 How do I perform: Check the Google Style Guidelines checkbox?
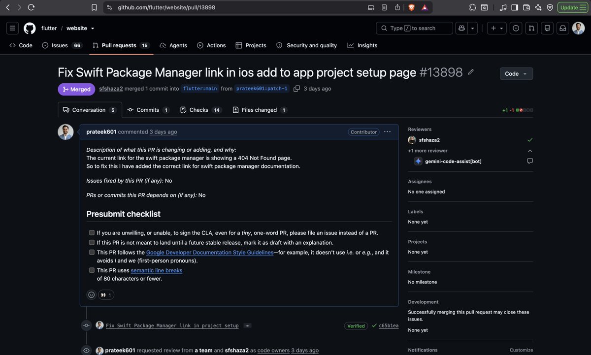pyautogui.click(x=92, y=252)
